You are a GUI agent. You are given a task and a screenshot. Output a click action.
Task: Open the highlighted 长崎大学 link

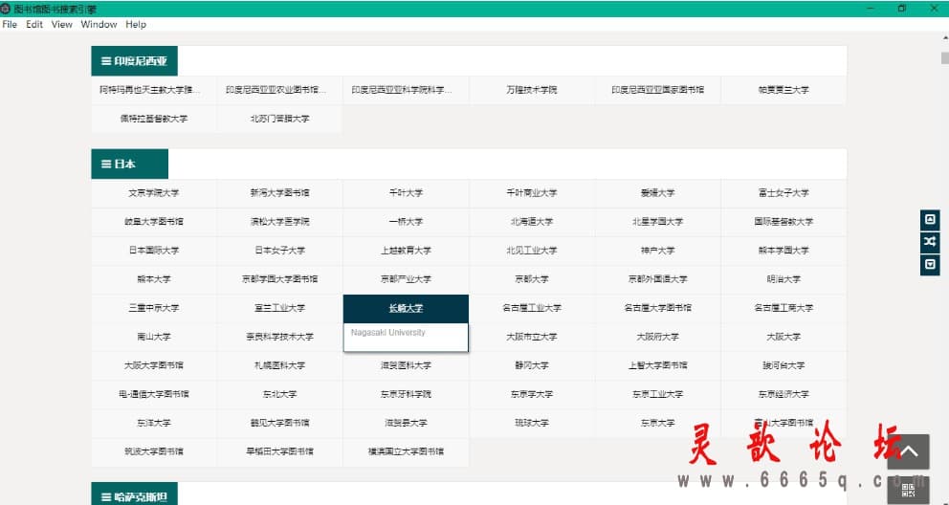(x=407, y=308)
